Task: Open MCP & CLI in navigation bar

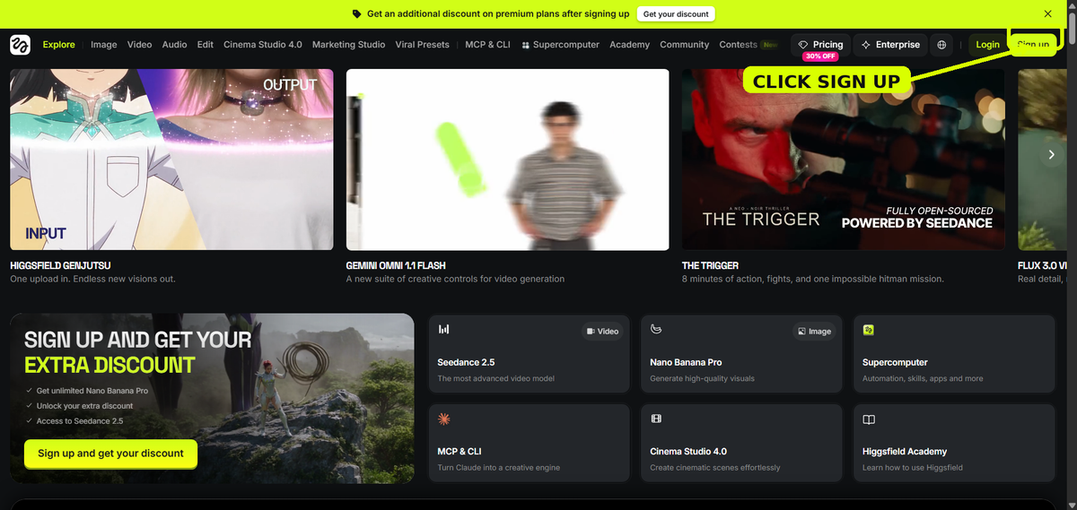Action: tap(487, 45)
